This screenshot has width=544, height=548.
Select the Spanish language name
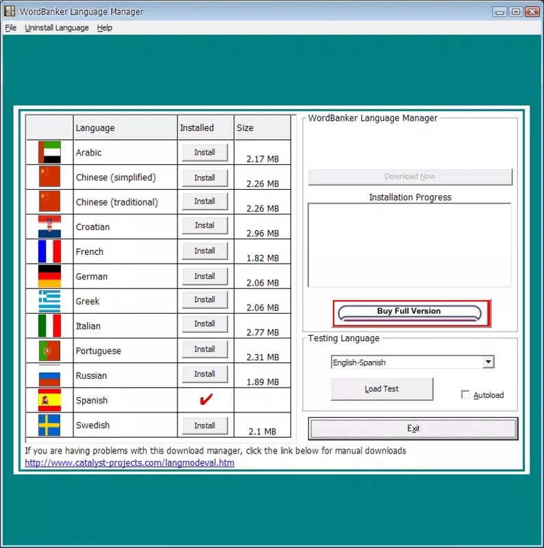[x=92, y=401]
